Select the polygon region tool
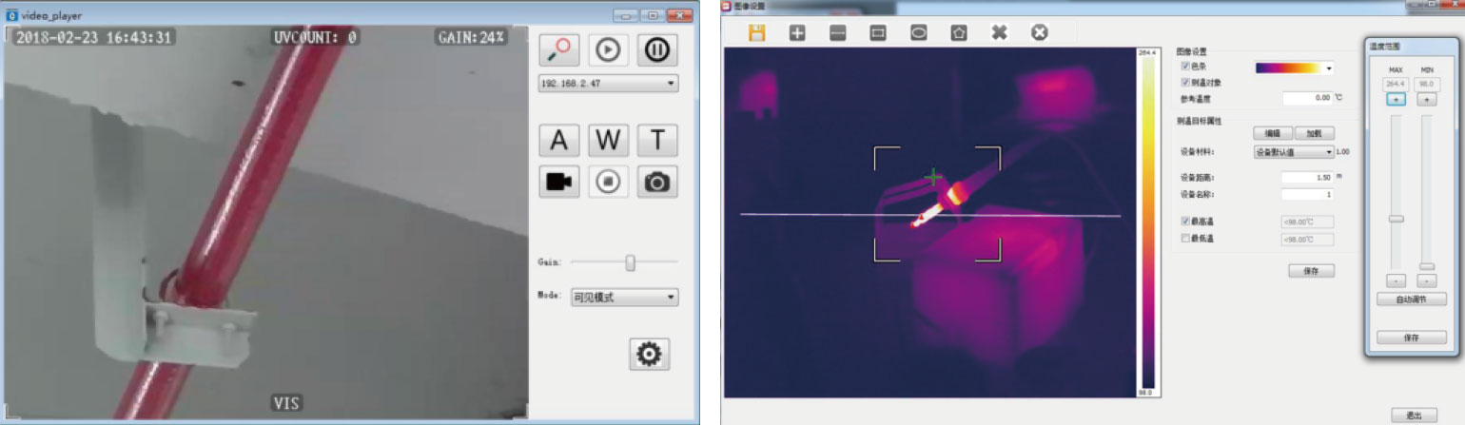Screen dimensions: 1465x425 pos(959,32)
